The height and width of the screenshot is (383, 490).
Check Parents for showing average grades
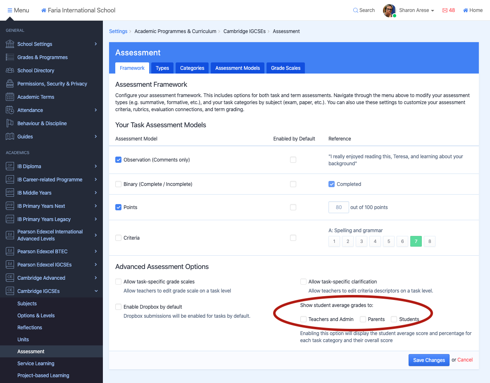click(x=363, y=319)
